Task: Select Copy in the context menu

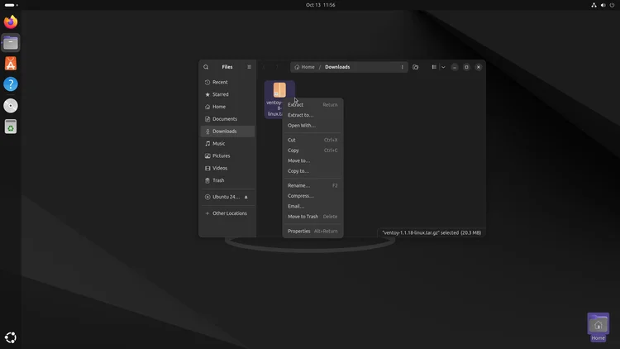Action: pyautogui.click(x=312, y=151)
